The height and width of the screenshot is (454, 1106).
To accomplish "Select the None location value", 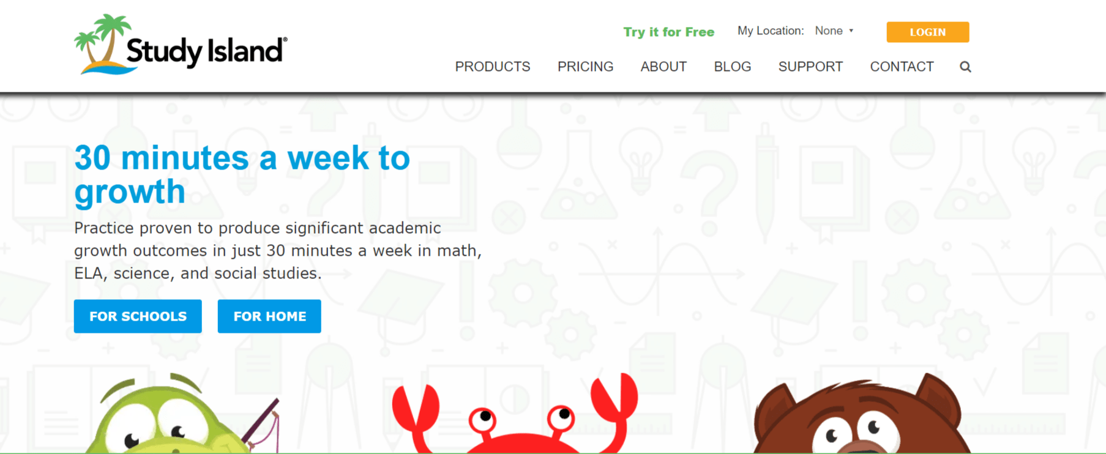I will pyautogui.click(x=829, y=31).
